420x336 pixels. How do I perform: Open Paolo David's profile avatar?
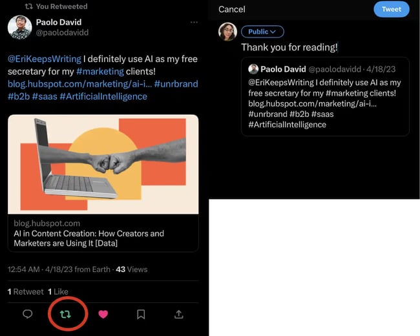coord(20,27)
